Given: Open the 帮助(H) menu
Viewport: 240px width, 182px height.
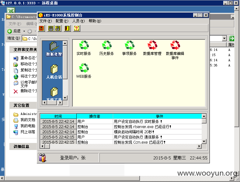Looking at the screenshot, I should (95, 21).
